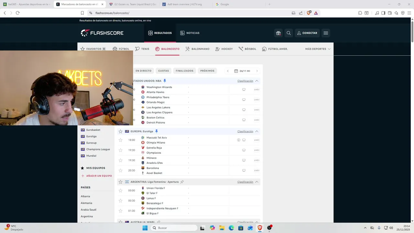Screen dimensions: 414x233
Task: Switch to G2 Gozen vs Team Liquid browser tab
Action: [x=133, y=4]
